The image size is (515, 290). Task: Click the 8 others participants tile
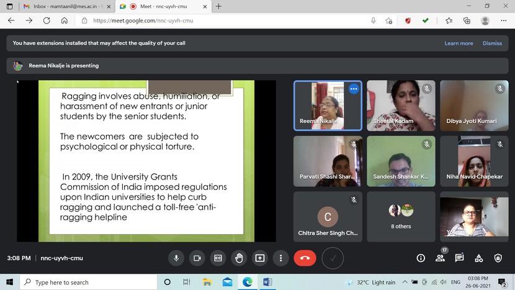[x=401, y=217]
